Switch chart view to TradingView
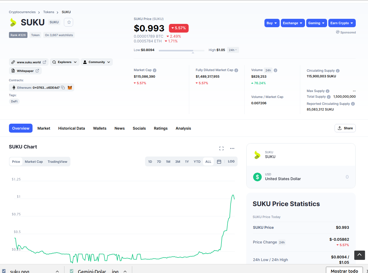Screen dimensions: 368x273 58,162
